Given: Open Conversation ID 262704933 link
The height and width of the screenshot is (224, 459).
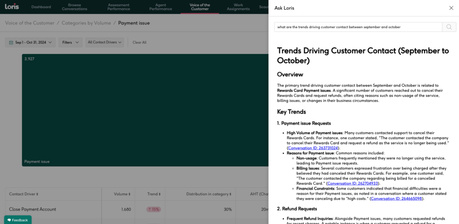Looking at the screenshot, I should pos(353,183).
